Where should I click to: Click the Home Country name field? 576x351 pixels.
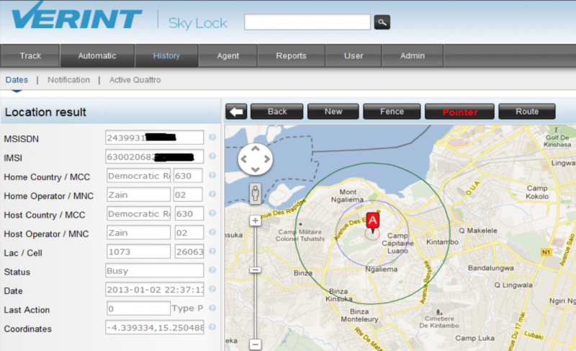tap(138, 176)
